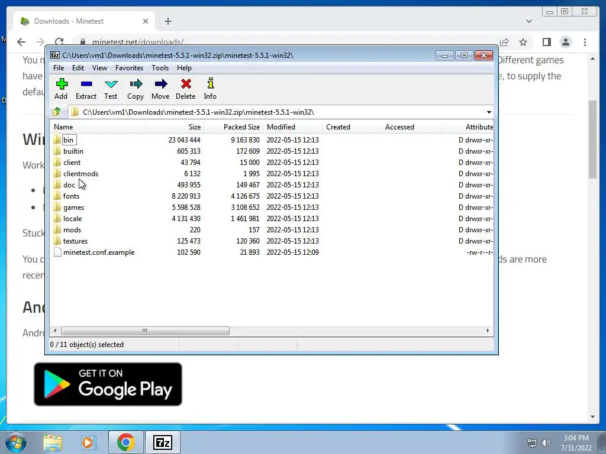Click bin size value 23 043 444
606x454 pixels.
click(185, 140)
